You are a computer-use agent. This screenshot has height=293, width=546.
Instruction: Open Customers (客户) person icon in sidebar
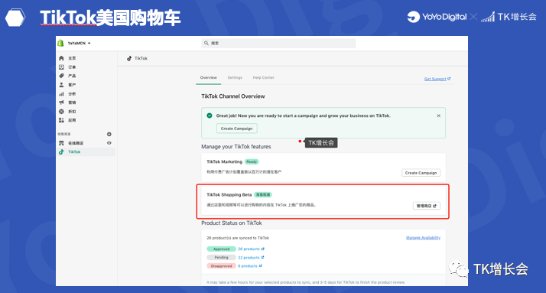click(62, 85)
